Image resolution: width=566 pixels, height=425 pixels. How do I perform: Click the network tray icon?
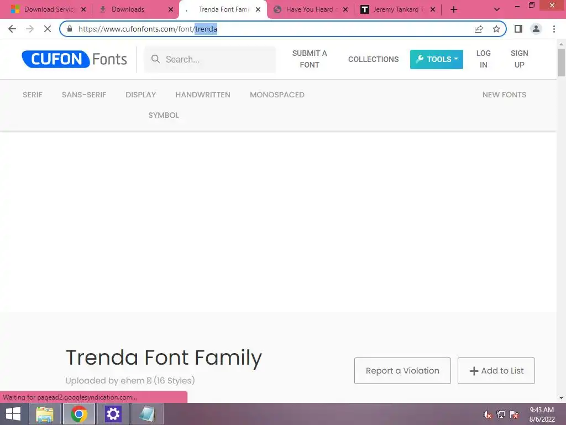pyautogui.click(x=501, y=414)
